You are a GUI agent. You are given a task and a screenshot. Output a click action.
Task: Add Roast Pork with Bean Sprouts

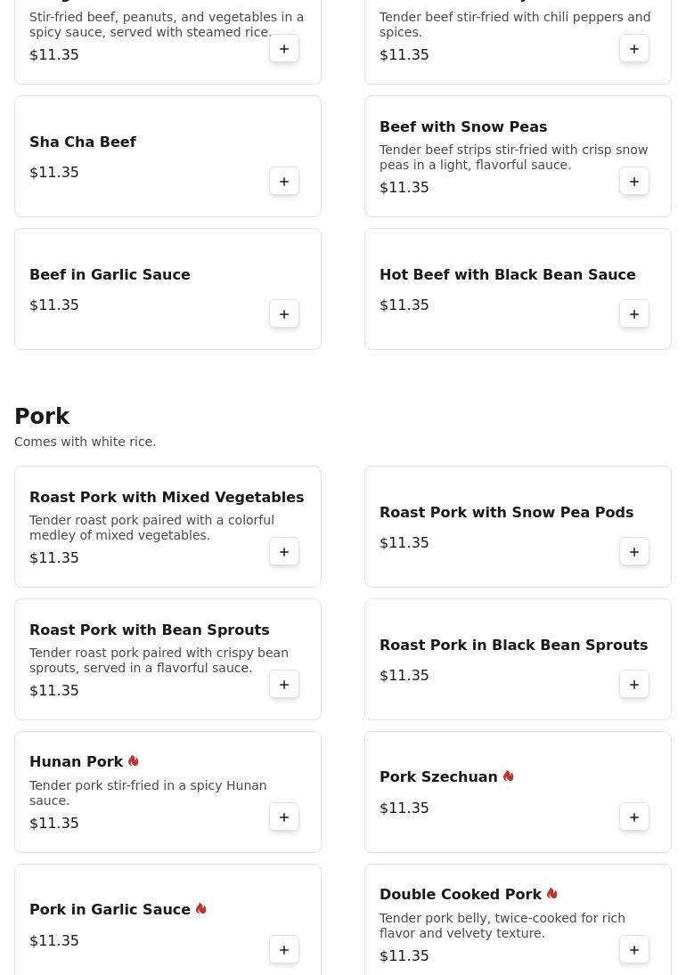pyautogui.click(x=284, y=685)
